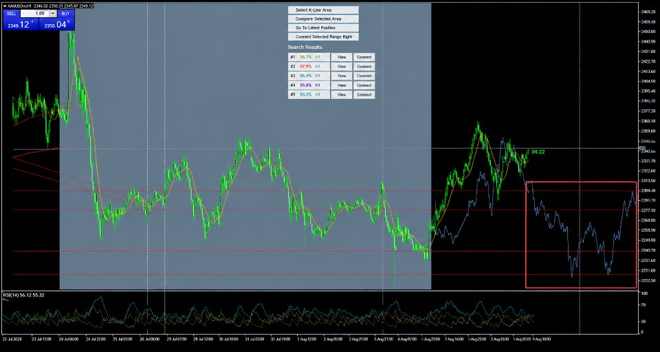Select the #2 97.9% H1 result row

[x=309, y=67]
